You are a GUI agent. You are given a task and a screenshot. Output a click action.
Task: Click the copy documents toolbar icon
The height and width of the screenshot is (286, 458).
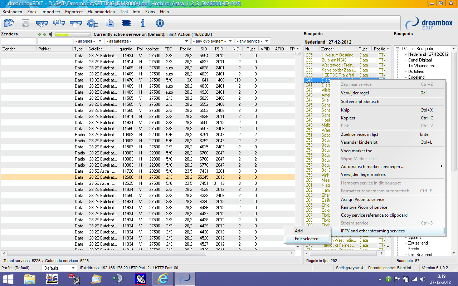(109, 24)
